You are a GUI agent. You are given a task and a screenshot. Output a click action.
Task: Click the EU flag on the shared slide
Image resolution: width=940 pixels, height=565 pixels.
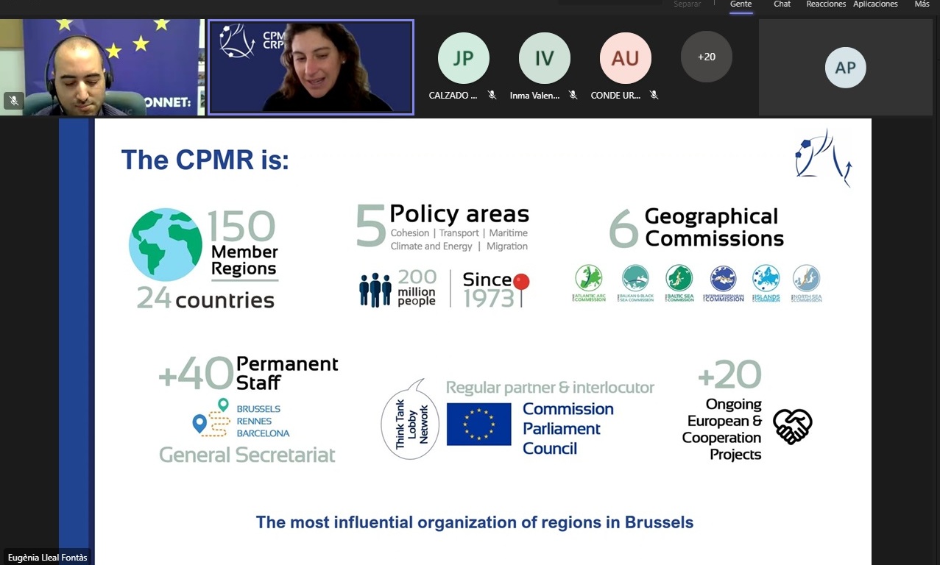point(478,424)
